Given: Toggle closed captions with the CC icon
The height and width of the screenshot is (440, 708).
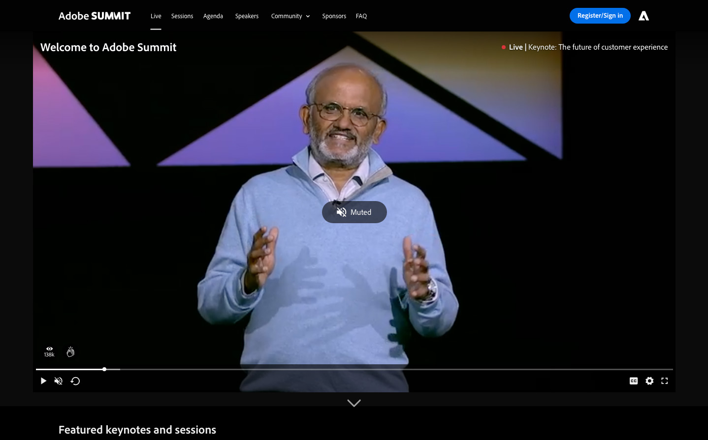Looking at the screenshot, I should [x=634, y=381].
